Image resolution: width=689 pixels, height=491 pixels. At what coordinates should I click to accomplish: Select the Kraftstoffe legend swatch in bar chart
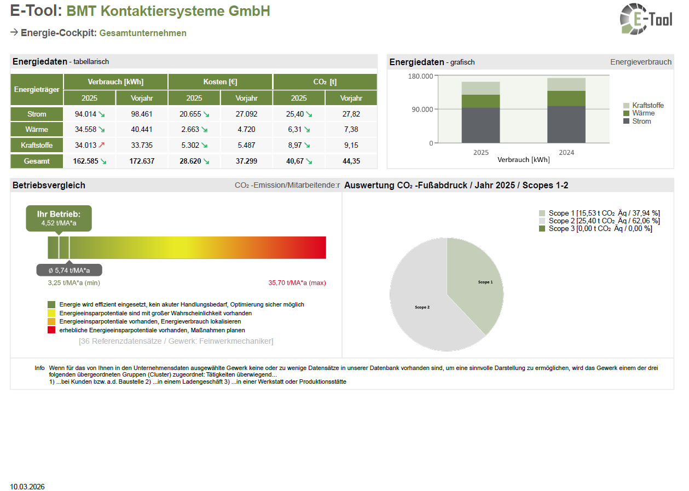tap(627, 105)
